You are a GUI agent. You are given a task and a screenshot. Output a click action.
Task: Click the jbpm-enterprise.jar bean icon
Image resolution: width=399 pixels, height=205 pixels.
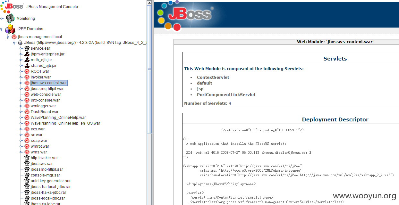click(27, 54)
